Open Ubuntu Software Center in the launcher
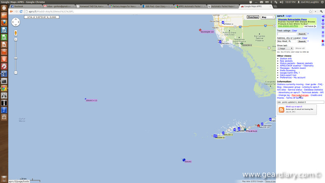 pos(4,52)
